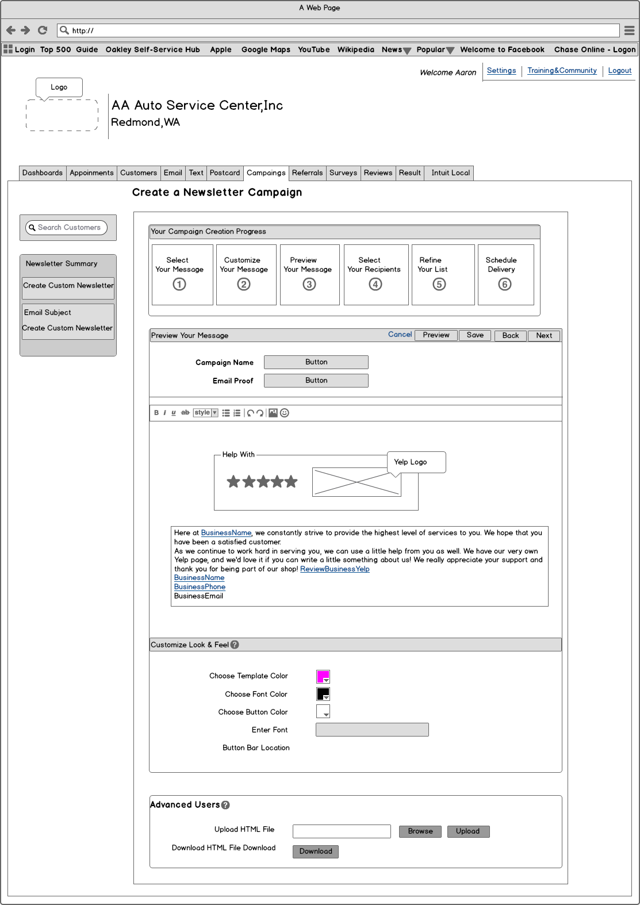Insert a bulleted list
The height and width of the screenshot is (905, 640).
click(226, 413)
